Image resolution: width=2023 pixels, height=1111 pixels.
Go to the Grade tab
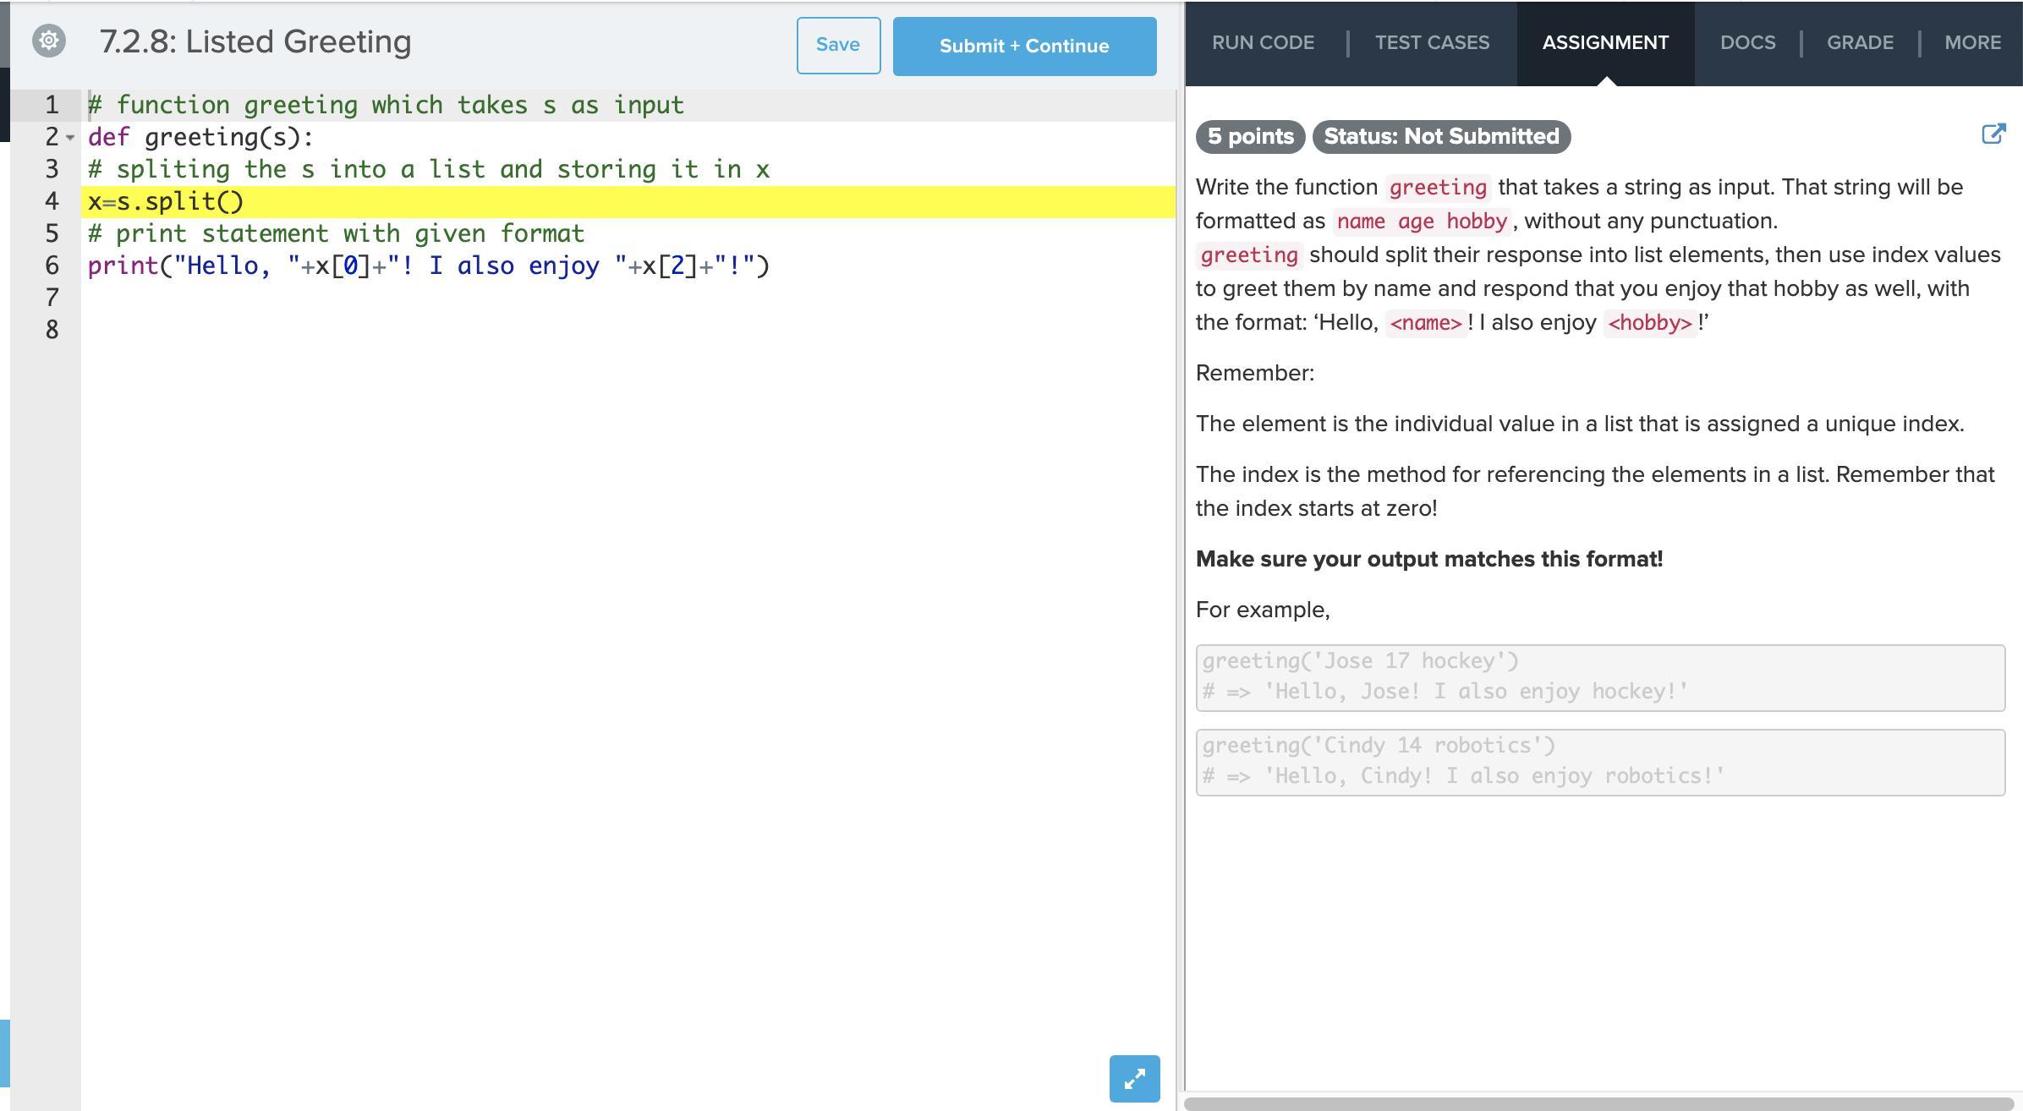tap(1860, 43)
